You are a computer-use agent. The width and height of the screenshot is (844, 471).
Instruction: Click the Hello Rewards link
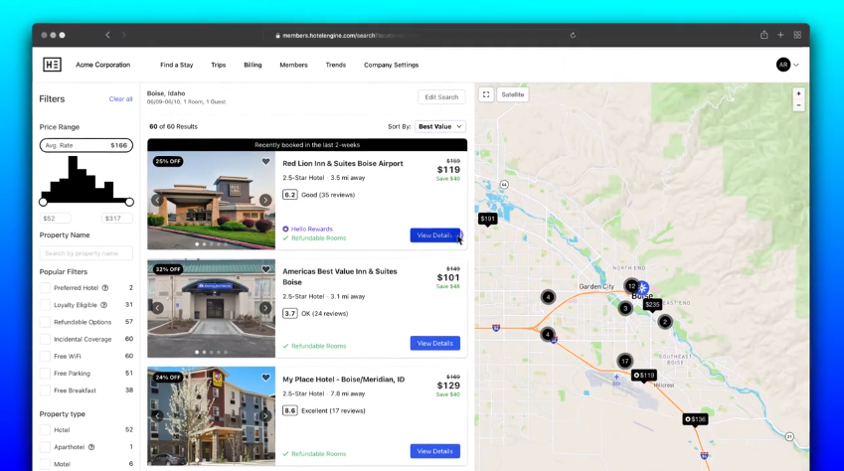pos(312,229)
